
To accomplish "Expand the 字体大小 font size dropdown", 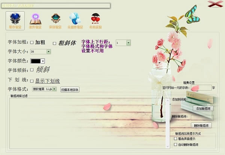I will tap(43, 51).
